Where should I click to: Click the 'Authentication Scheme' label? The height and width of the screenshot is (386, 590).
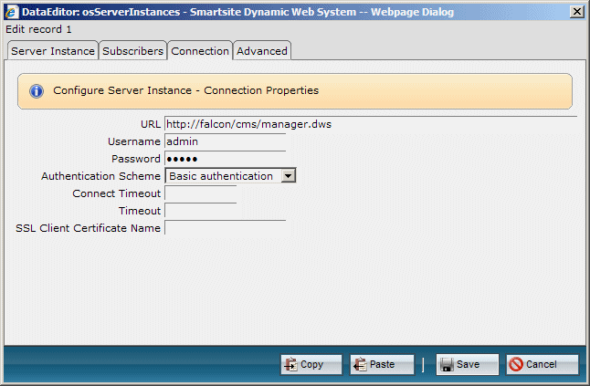[x=100, y=176]
